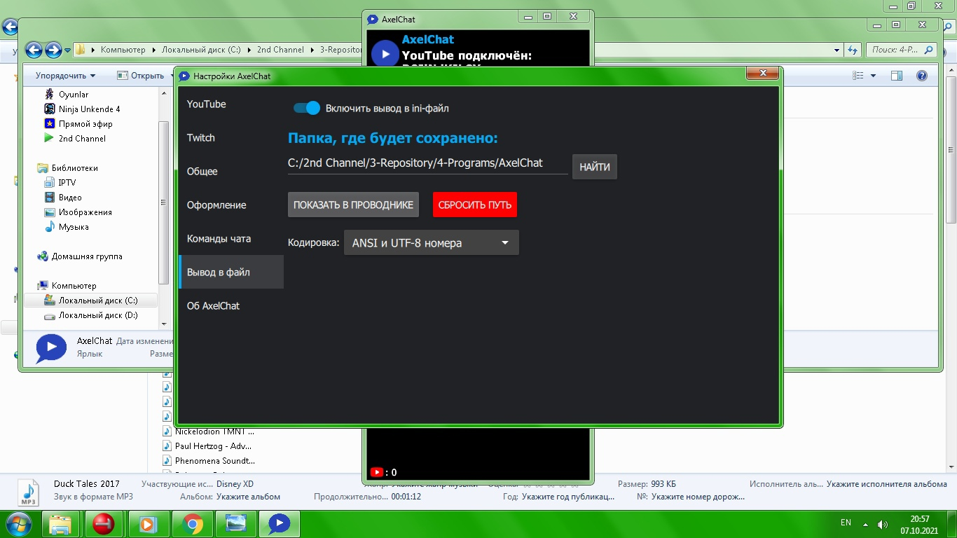The image size is (957, 538).
Task: Click the YouTube viewer count icon
Action: point(377,472)
